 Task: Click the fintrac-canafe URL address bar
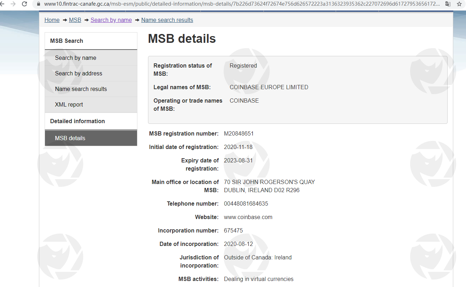(241, 4)
